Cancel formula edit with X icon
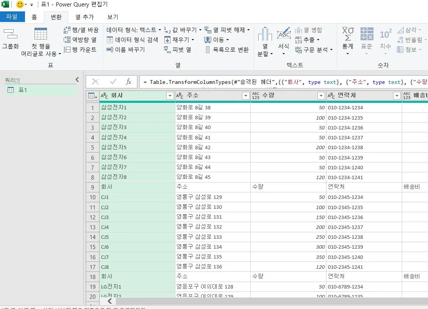The image size is (428, 309). (95, 82)
